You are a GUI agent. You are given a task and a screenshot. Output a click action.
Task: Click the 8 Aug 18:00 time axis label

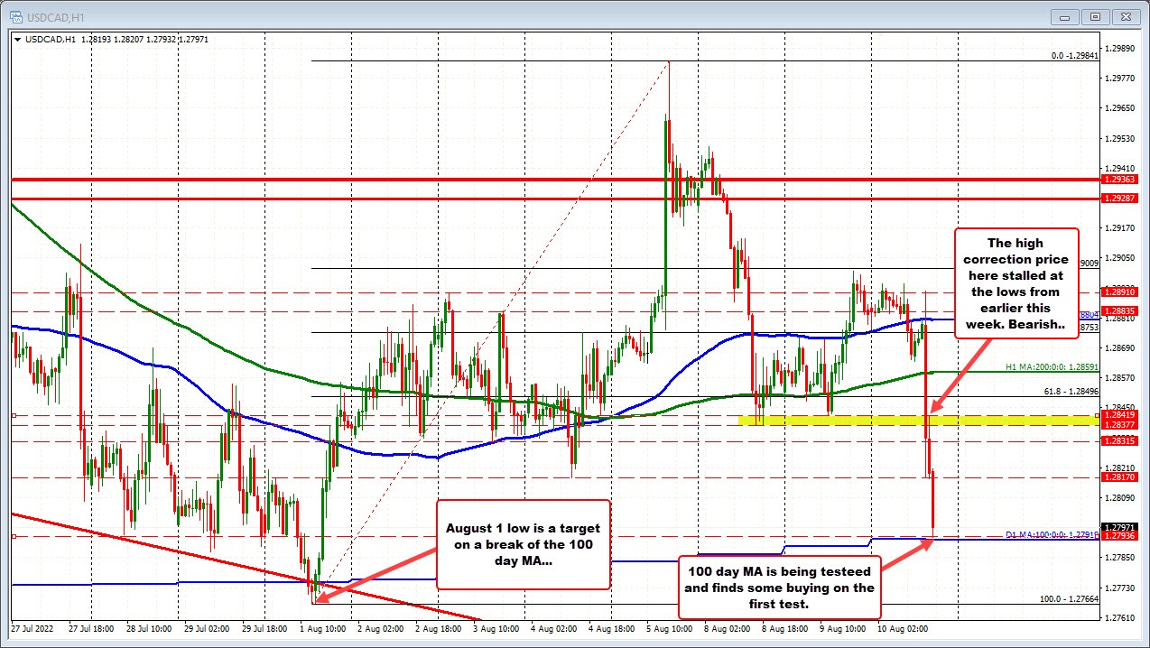[787, 627]
